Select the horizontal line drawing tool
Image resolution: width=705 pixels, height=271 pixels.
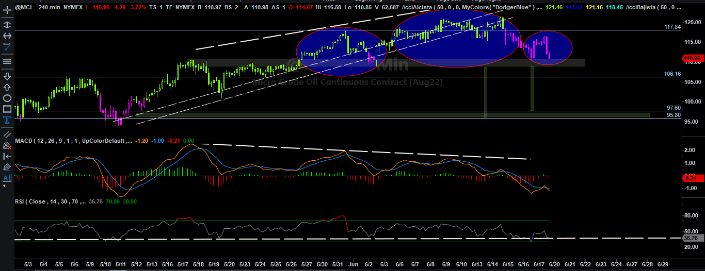7,36
